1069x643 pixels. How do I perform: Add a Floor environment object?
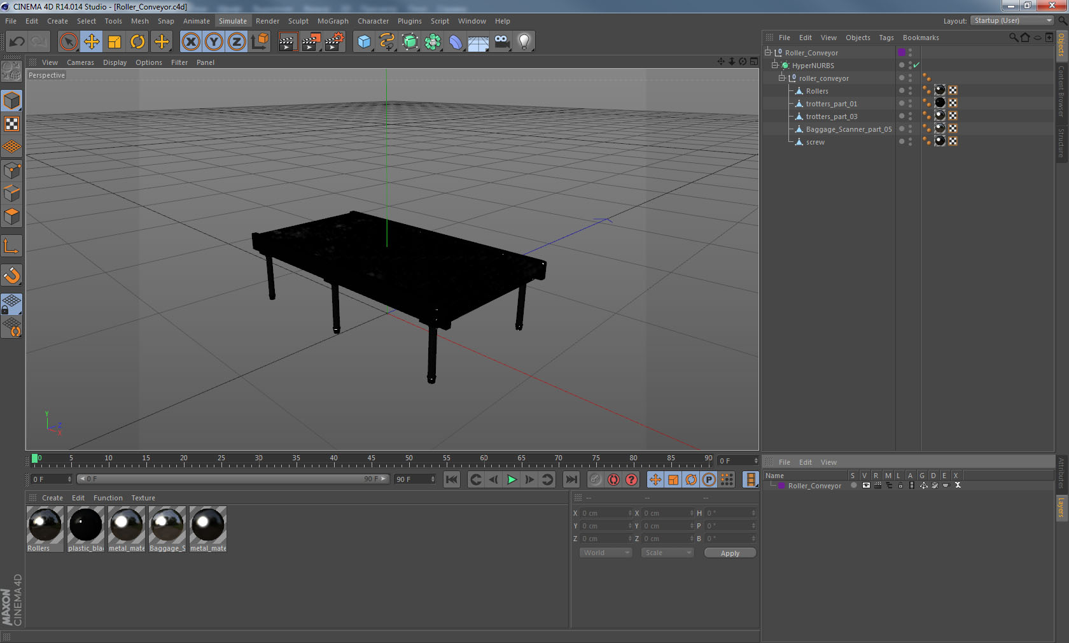tap(479, 42)
